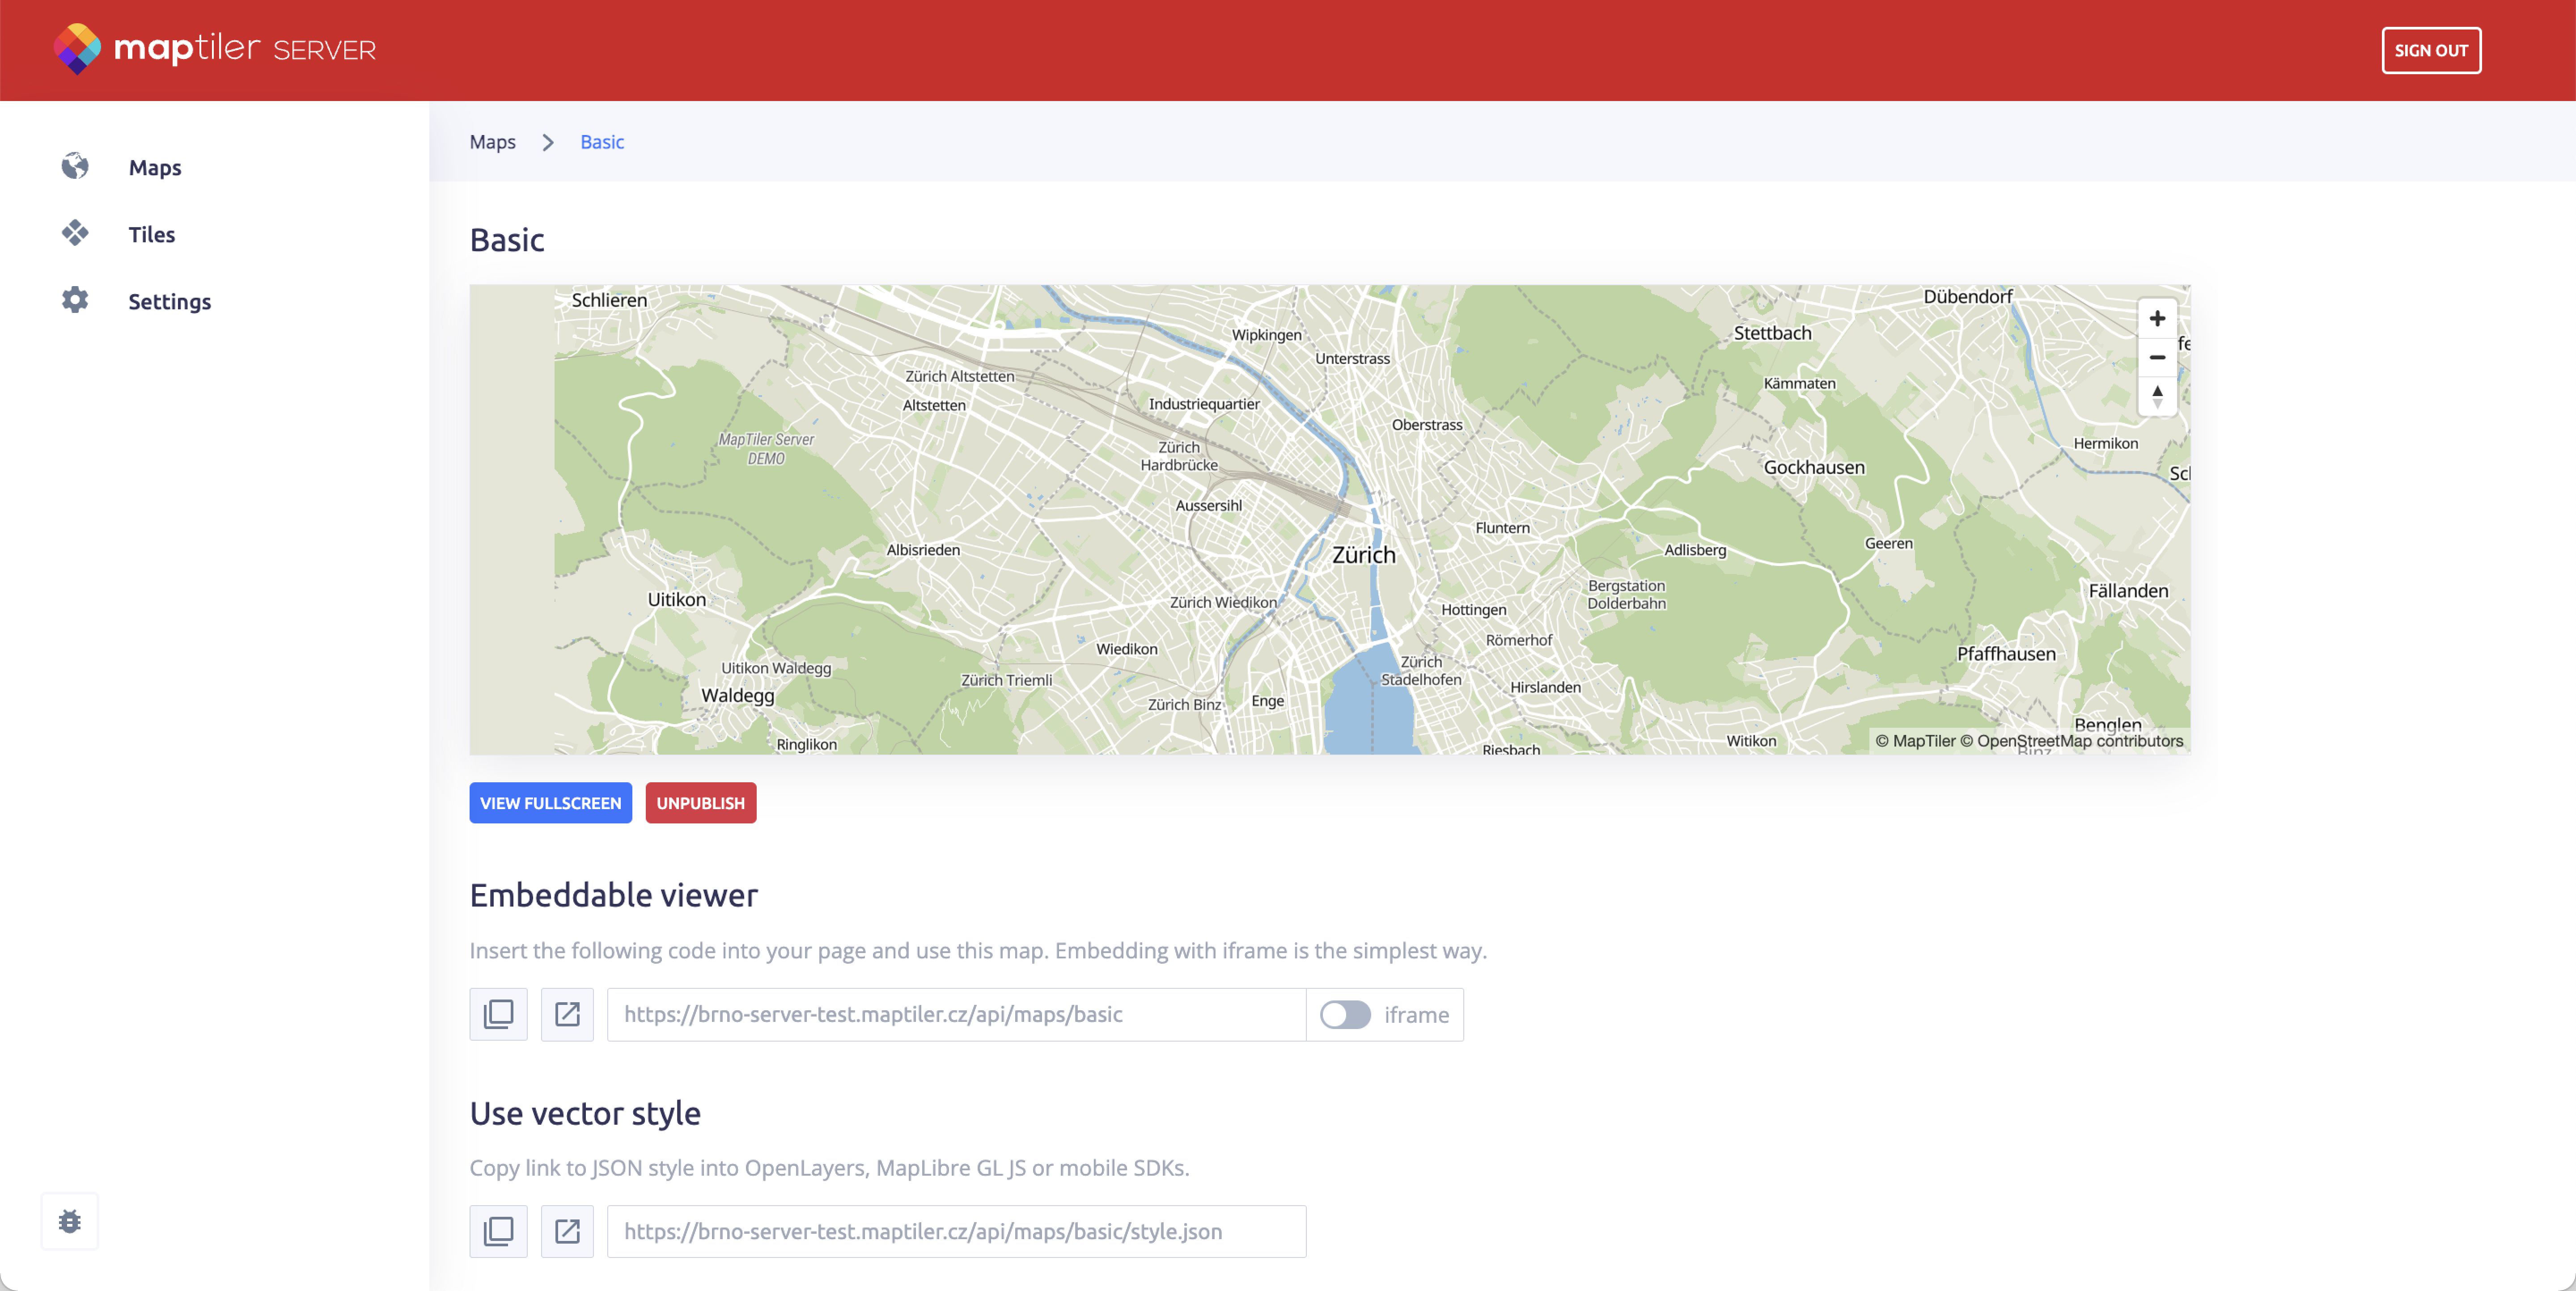Copy the embeddable viewer URL
The width and height of the screenshot is (2576, 1291).
point(498,1014)
